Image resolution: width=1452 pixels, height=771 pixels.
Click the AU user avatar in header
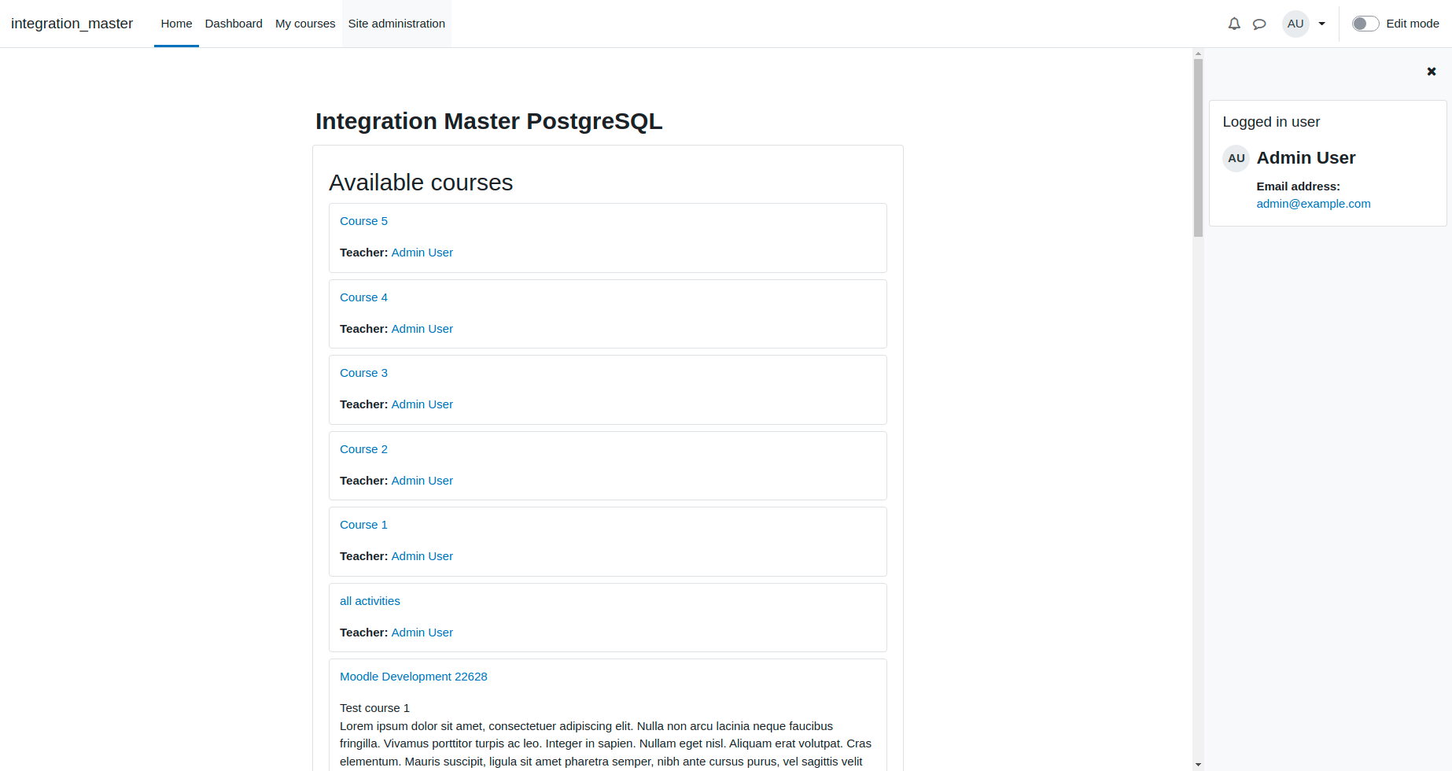coord(1295,24)
